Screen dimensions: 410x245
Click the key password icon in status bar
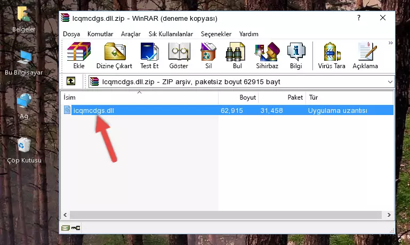(x=76, y=228)
